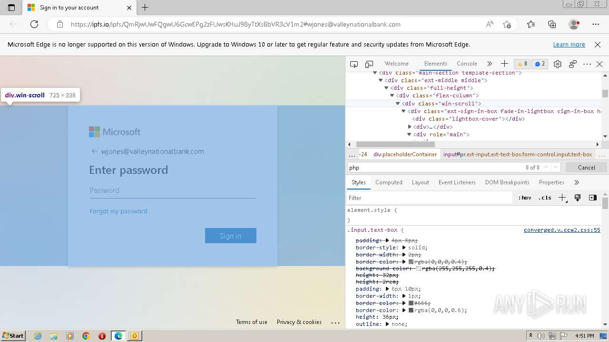This screenshot has height=342, width=609.
Task: Click the Sign in button
Action: pyautogui.click(x=231, y=236)
